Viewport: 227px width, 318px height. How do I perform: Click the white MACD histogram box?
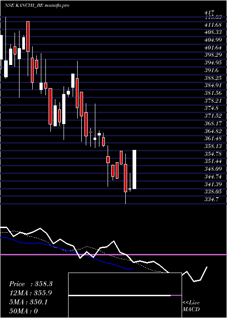tap(125, 295)
